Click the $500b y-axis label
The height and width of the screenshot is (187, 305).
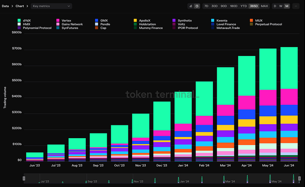pos(17,80)
